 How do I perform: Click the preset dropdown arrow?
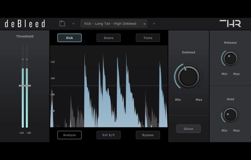tap(144, 24)
